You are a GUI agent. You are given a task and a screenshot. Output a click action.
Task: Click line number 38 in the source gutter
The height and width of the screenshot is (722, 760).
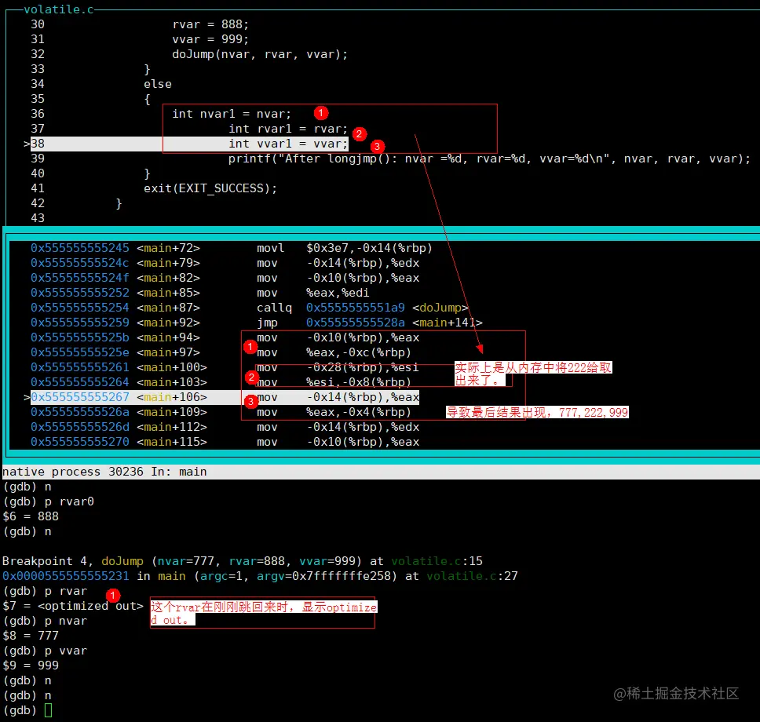tap(38, 144)
